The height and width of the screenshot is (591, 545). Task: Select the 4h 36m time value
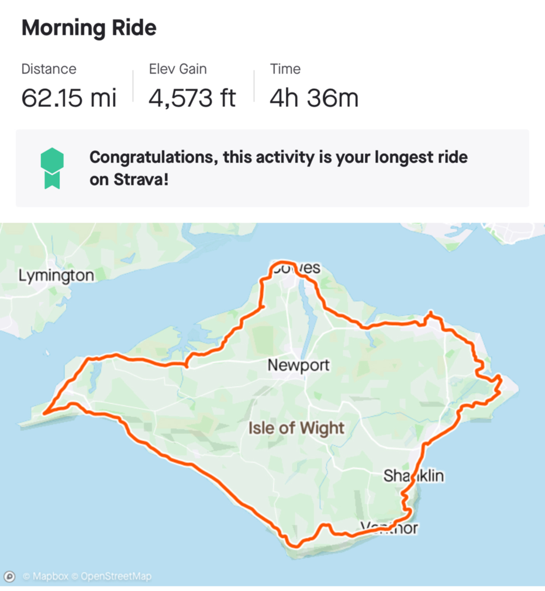click(x=314, y=98)
